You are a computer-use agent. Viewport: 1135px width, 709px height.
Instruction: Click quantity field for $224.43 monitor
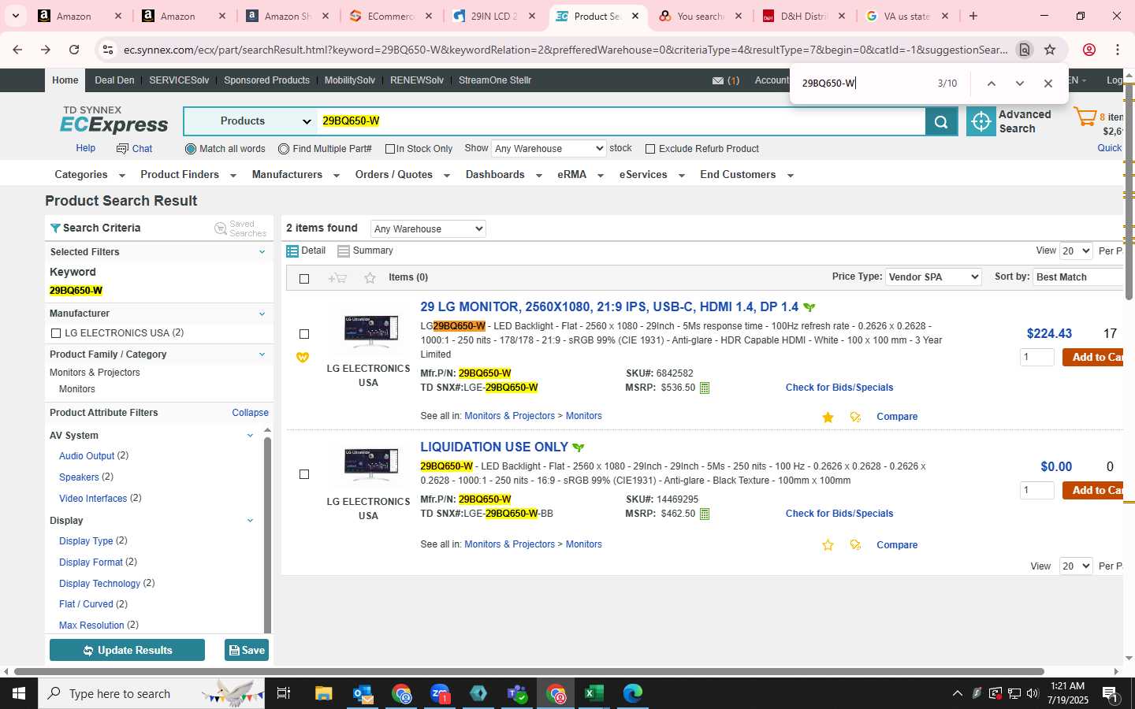(1036, 357)
